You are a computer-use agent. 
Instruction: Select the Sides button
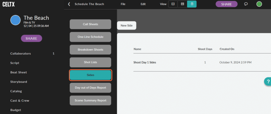click(91, 75)
